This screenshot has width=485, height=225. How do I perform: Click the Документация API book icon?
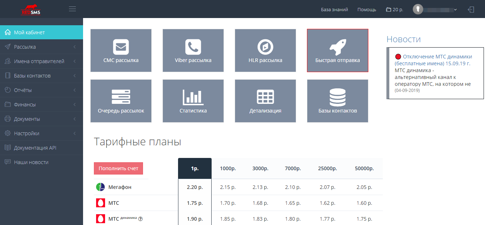(x=8, y=148)
